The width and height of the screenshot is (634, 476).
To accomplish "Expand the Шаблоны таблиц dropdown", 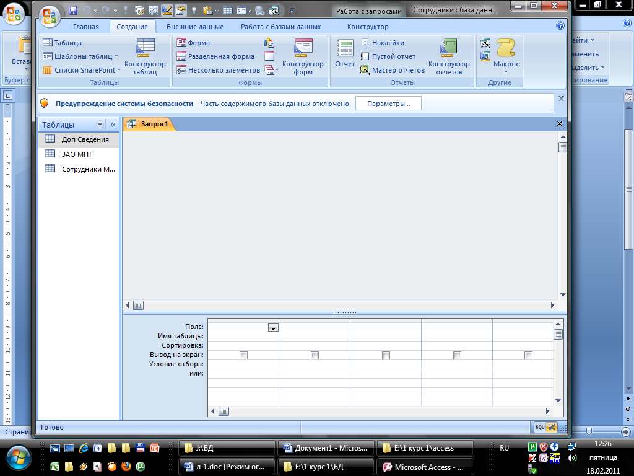I will point(116,56).
